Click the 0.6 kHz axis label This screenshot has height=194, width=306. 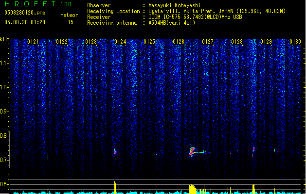4,184
